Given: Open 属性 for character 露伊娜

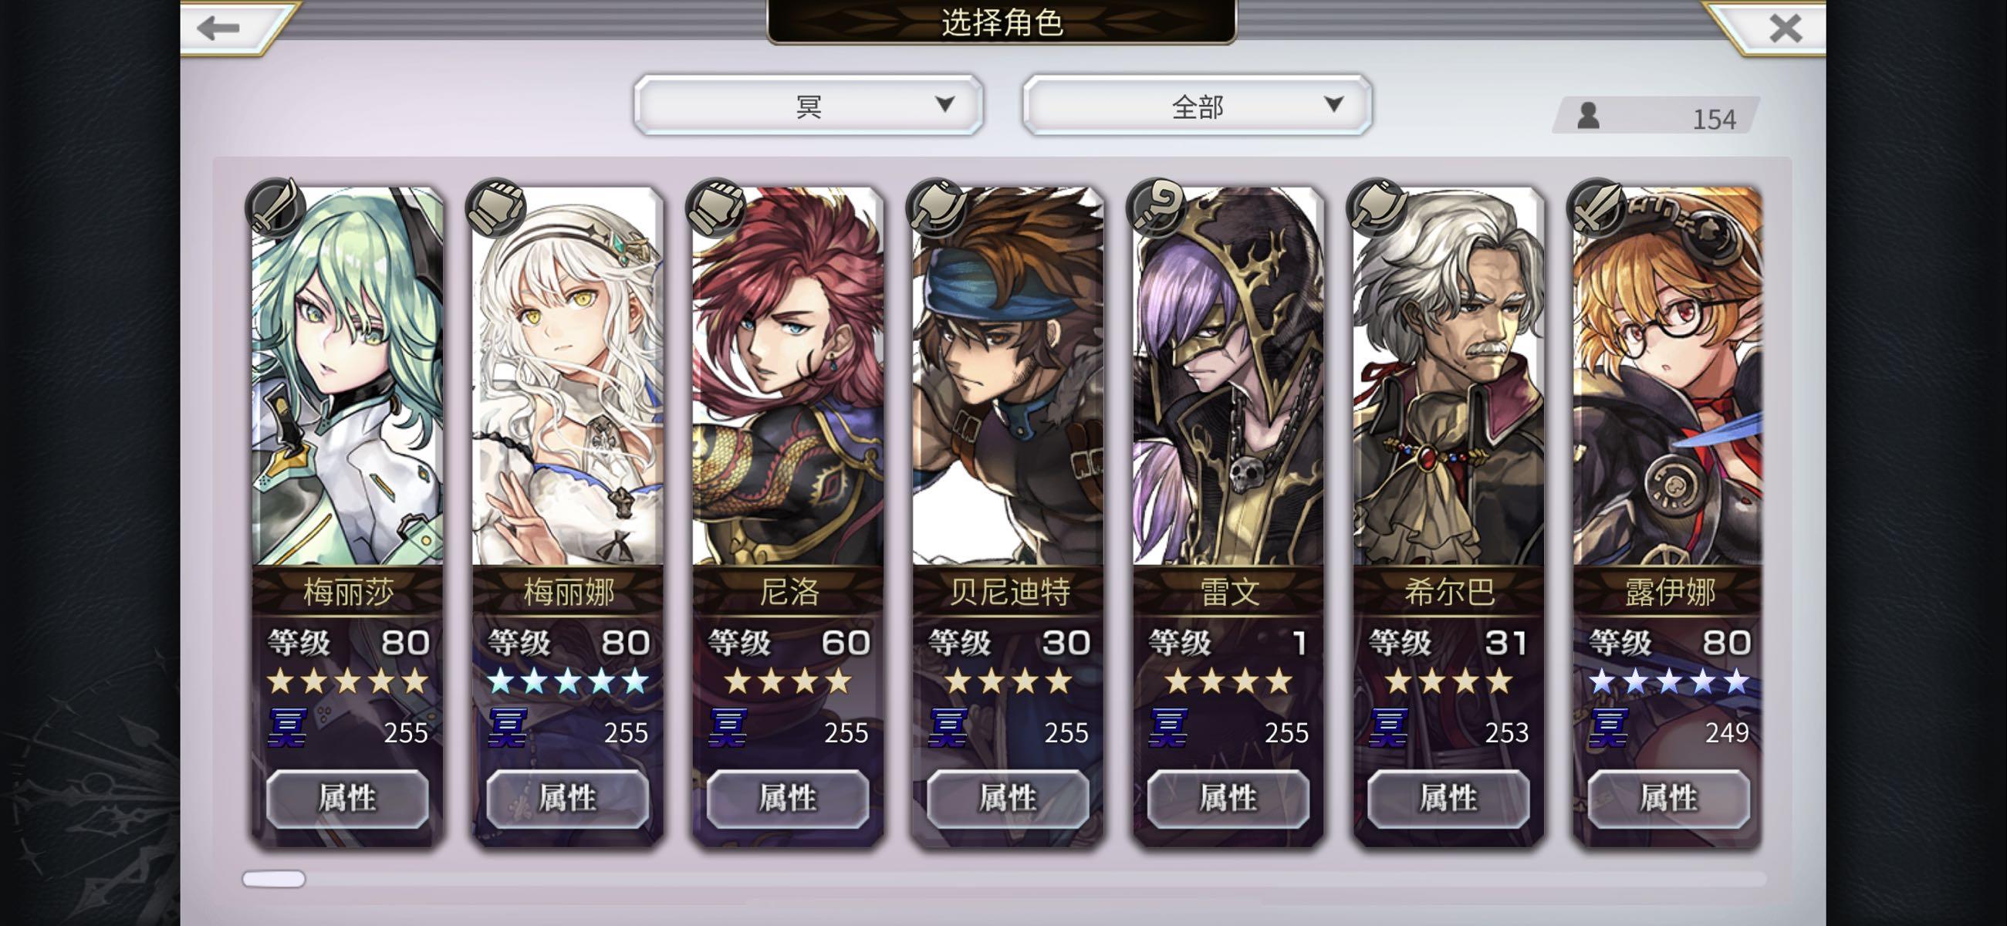Looking at the screenshot, I should point(1668,798).
